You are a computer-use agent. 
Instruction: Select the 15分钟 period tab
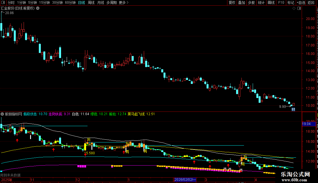(x=44, y=3)
